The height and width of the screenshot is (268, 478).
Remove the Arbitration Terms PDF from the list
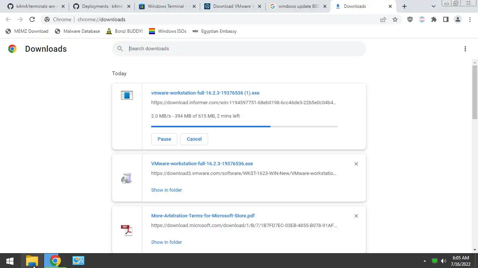click(356, 216)
